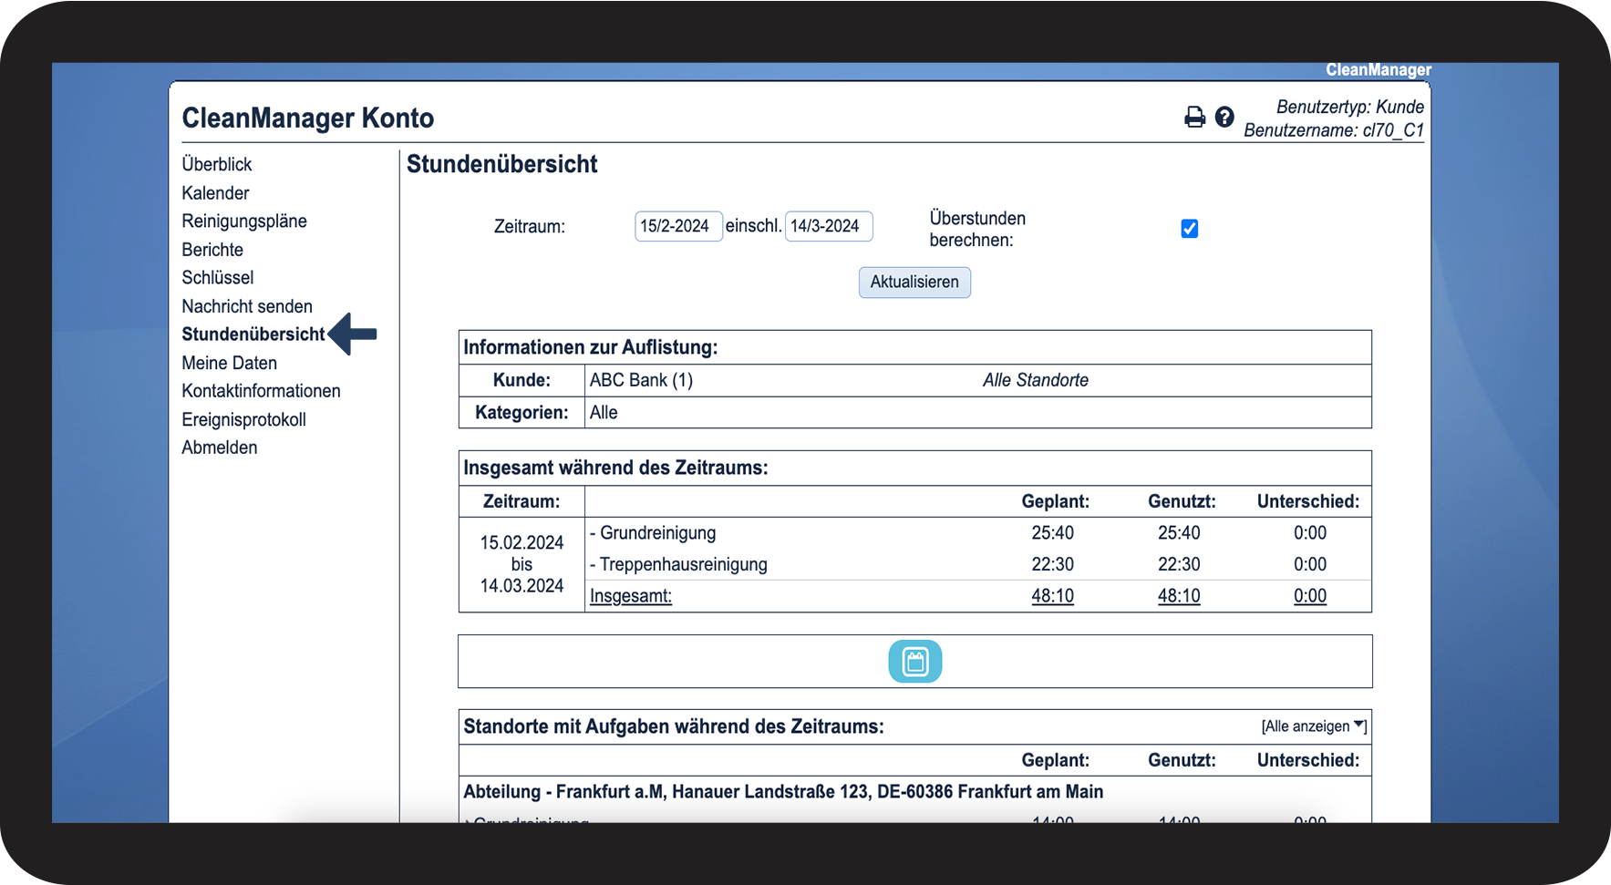Open Meine Daten in the sidebar
The height and width of the screenshot is (885, 1611).
(x=230, y=363)
